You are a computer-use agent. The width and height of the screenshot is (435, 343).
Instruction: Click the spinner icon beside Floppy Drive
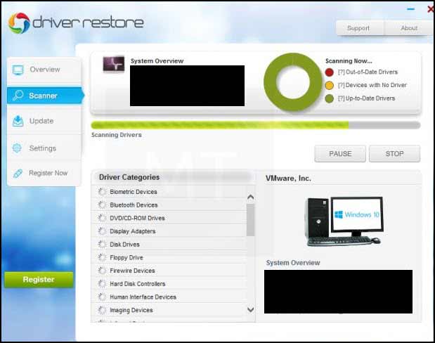(102, 257)
